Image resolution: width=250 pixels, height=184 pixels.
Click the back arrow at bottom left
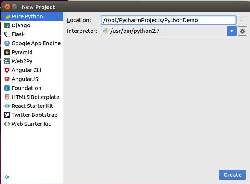[x=7, y=177]
